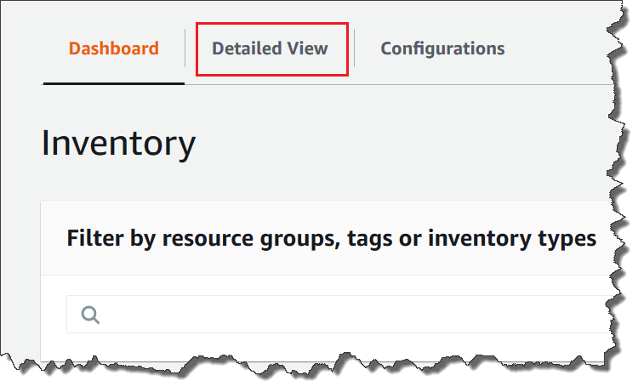
Task: Click the empty space right of the Configurations tab
Action: point(561,48)
